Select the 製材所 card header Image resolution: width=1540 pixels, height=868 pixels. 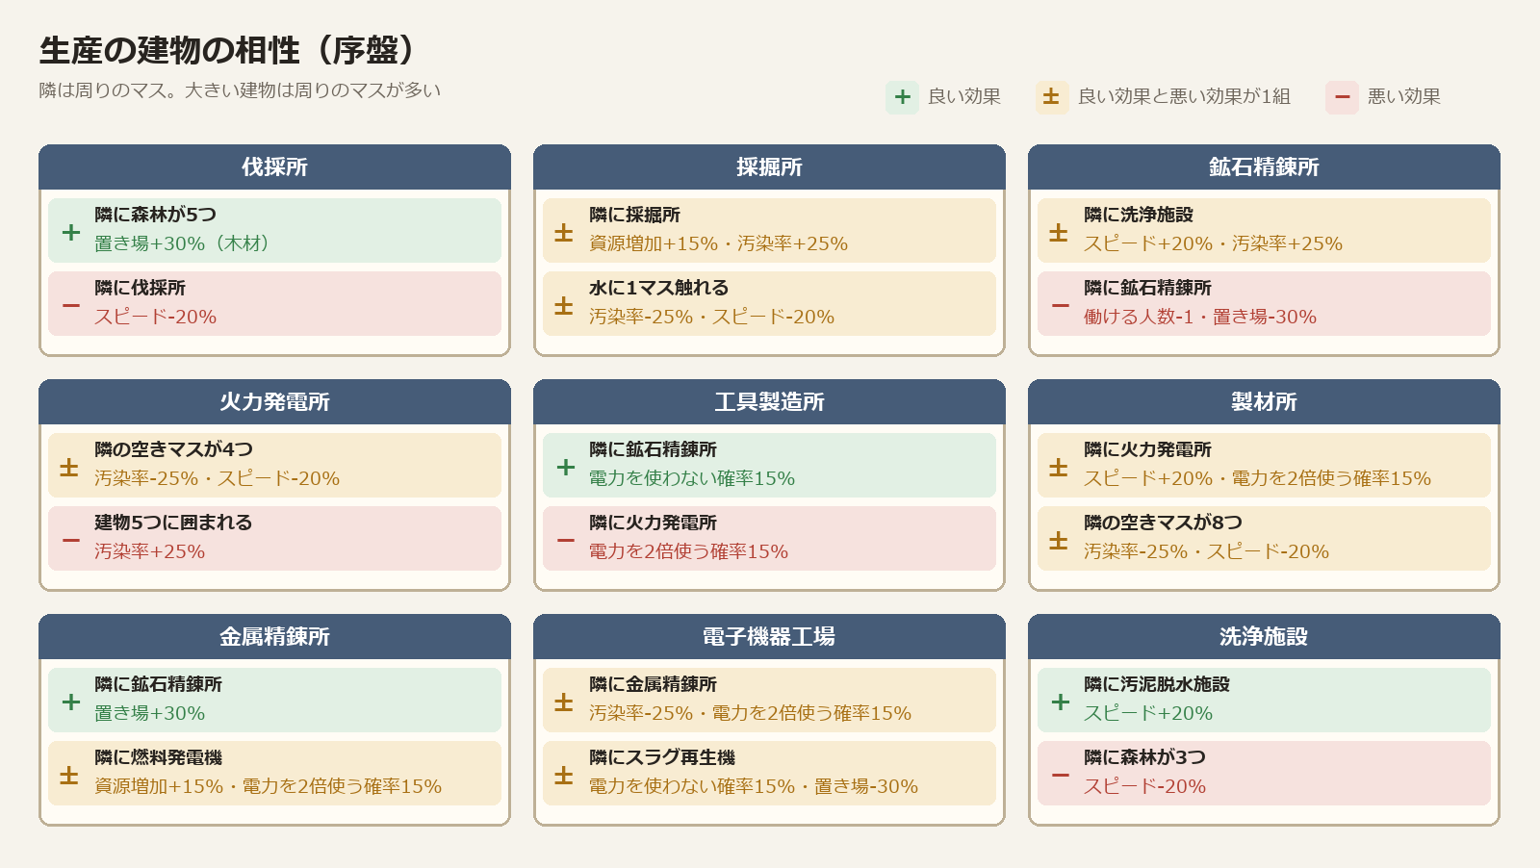coord(1264,402)
